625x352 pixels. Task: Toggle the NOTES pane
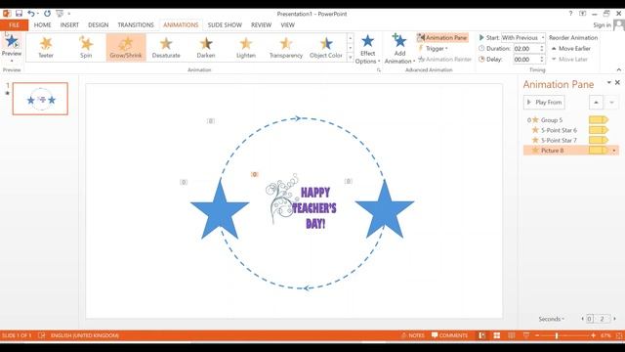tap(413, 335)
